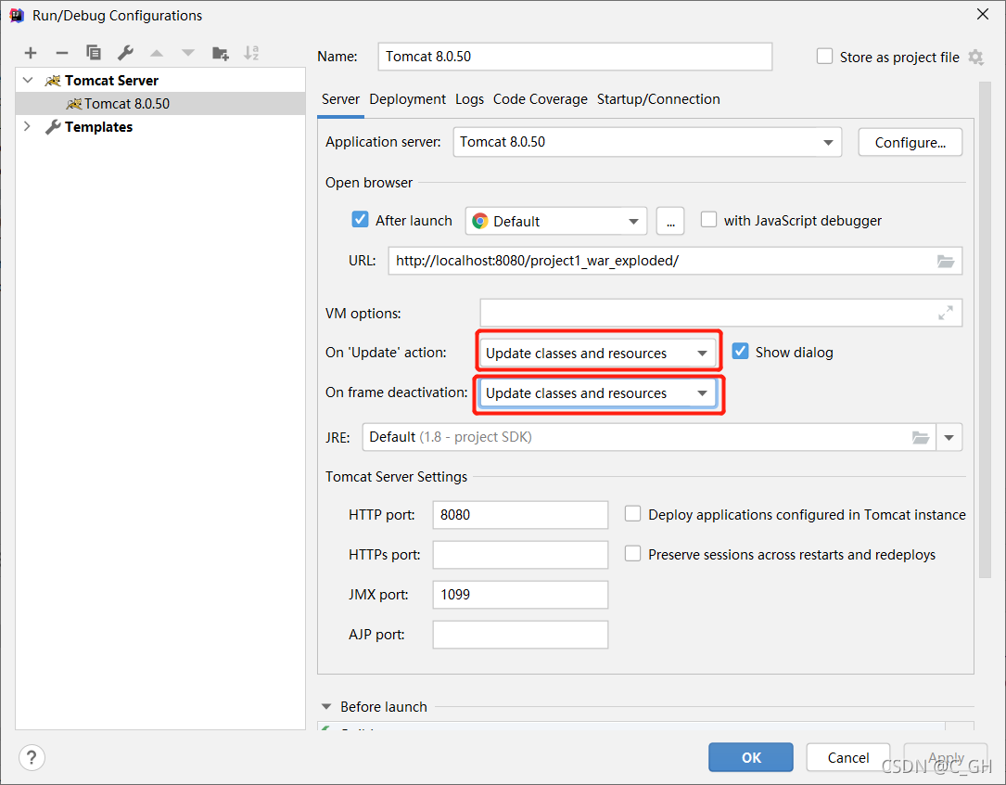This screenshot has height=785, width=1006.
Task: Enable Store as project file
Action: (824, 57)
